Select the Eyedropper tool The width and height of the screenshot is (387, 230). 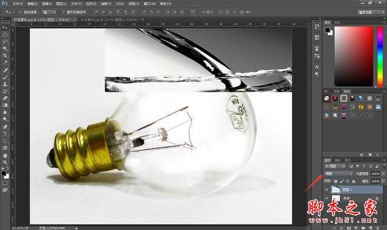click(x=5, y=63)
